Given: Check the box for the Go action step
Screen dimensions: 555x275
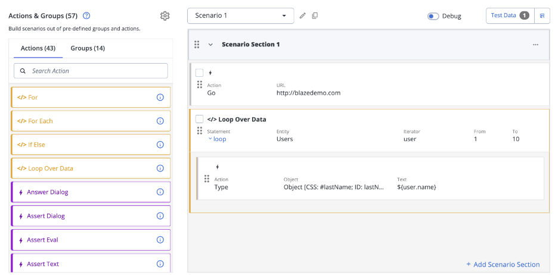Looking at the screenshot, I should 200,73.
